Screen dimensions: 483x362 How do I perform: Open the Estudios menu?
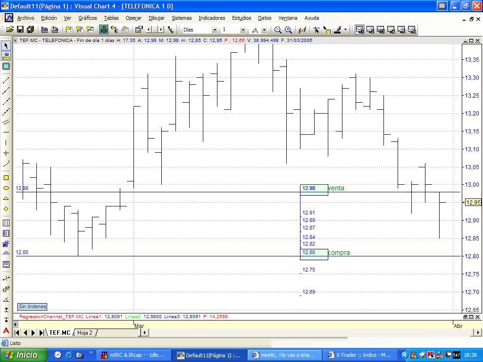coord(241,18)
